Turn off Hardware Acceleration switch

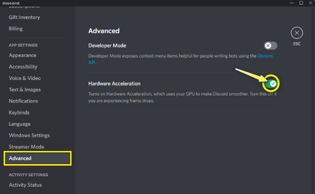pyautogui.click(x=270, y=83)
